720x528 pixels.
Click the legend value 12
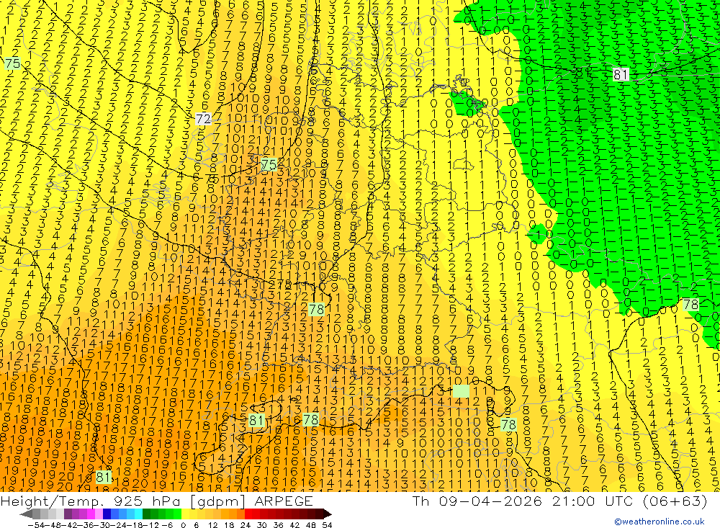212,524
